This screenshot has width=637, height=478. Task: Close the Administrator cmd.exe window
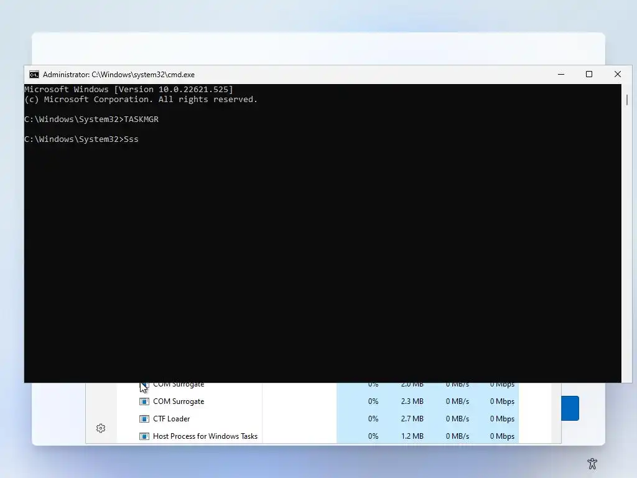[x=618, y=75]
